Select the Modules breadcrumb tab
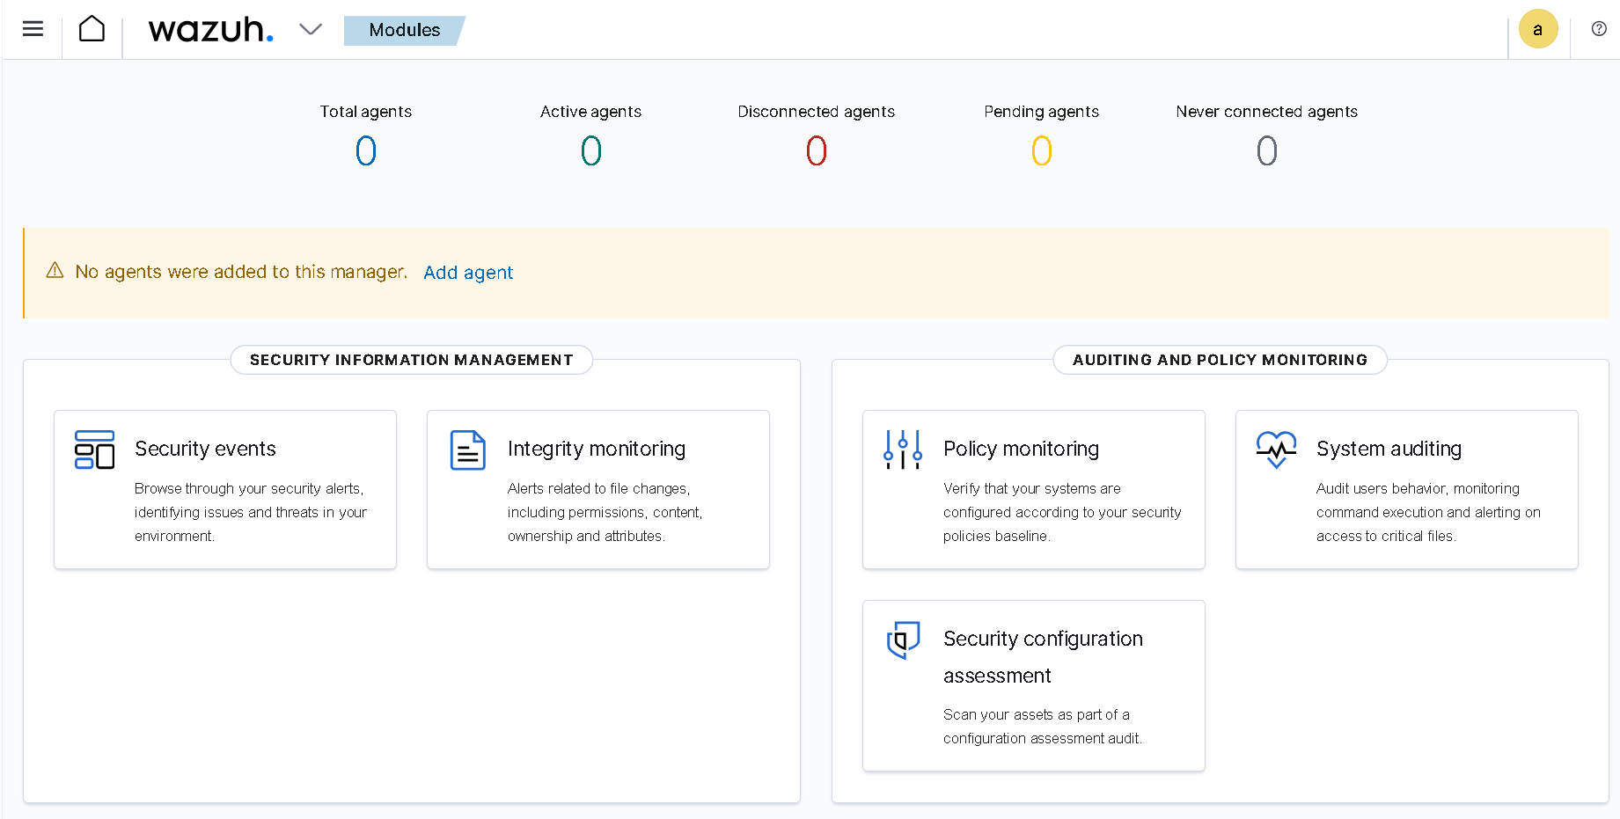 404,30
